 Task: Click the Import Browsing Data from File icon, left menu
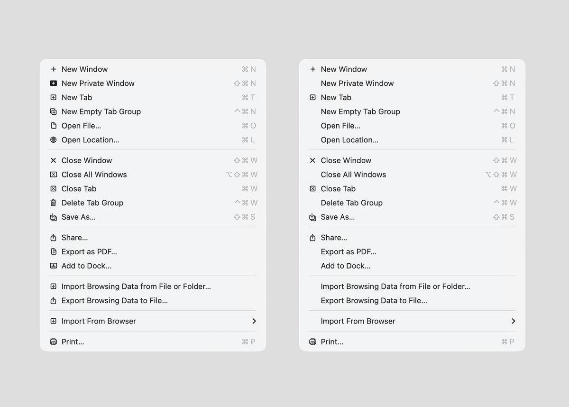coord(53,287)
